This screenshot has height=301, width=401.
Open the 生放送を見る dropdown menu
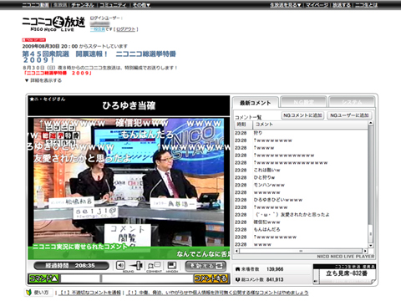(x=286, y=5)
